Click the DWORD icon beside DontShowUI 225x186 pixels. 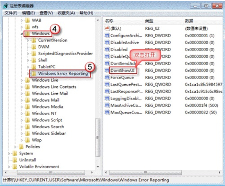click(x=107, y=71)
